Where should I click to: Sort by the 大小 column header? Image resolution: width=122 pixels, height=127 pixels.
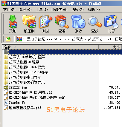(x=110, y=47)
